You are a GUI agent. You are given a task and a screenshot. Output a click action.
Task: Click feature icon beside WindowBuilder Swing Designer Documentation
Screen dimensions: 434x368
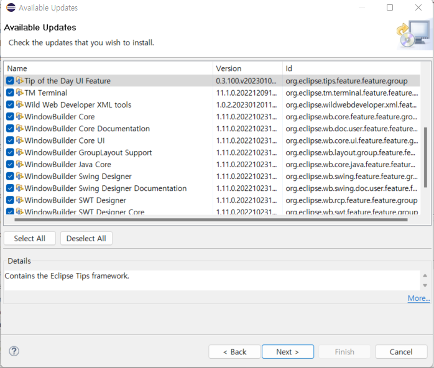(x=19, y=188)
